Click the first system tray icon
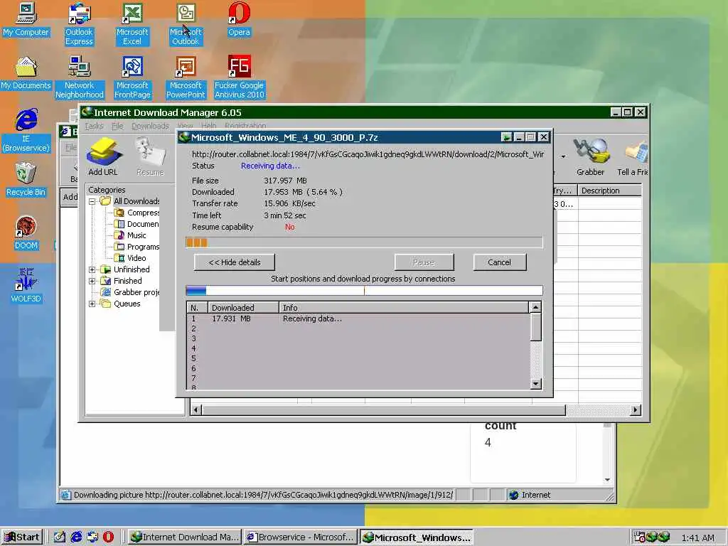 pos(639,537)
